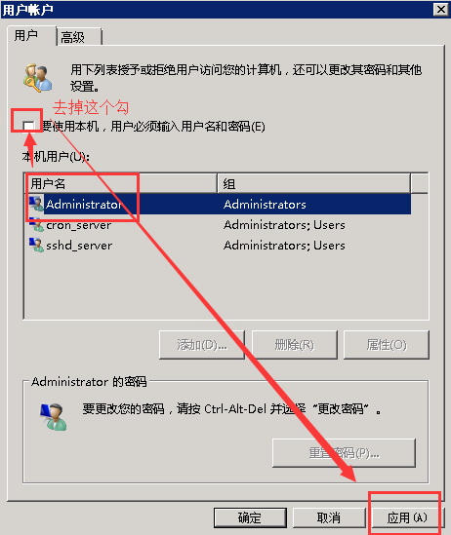
Task: Sort by the 组 column header
Action: [313, 183]
